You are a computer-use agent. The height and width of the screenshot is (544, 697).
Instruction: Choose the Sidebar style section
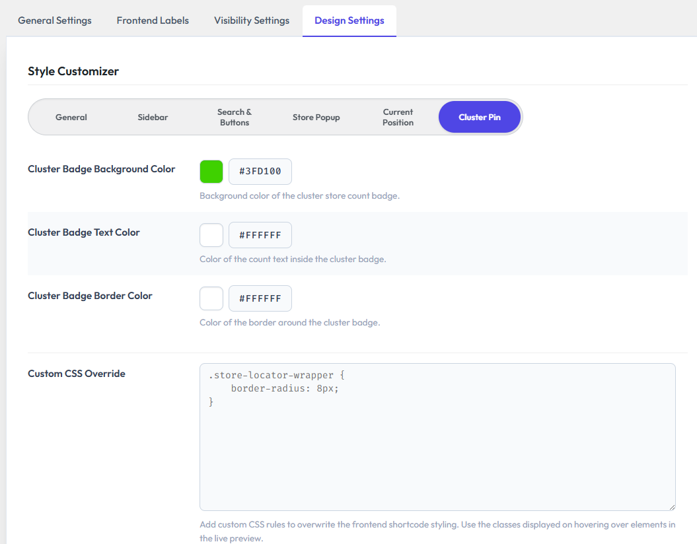point(153,118)
